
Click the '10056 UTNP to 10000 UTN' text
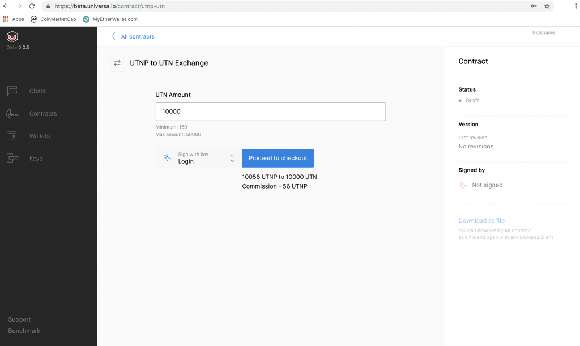(x=279, y=177)
